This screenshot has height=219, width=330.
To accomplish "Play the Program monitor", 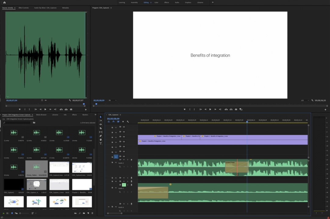I will coord(210,109).
